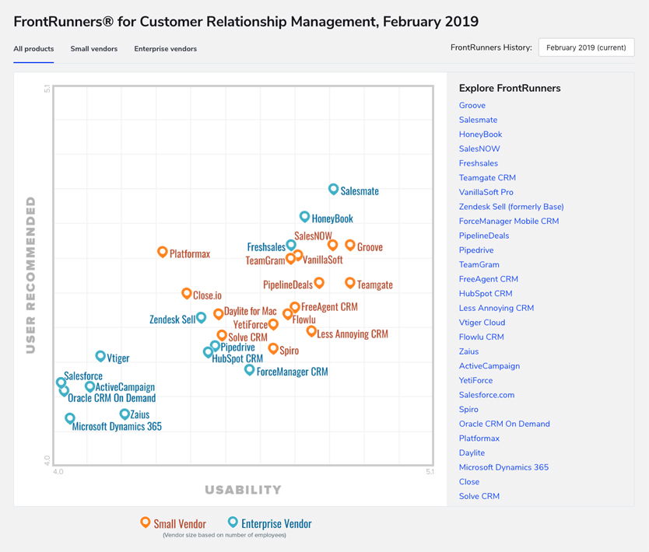The image size is (649, 552).
Task: Open the Zaius sidebar link
Action: [x=469, y=351]
